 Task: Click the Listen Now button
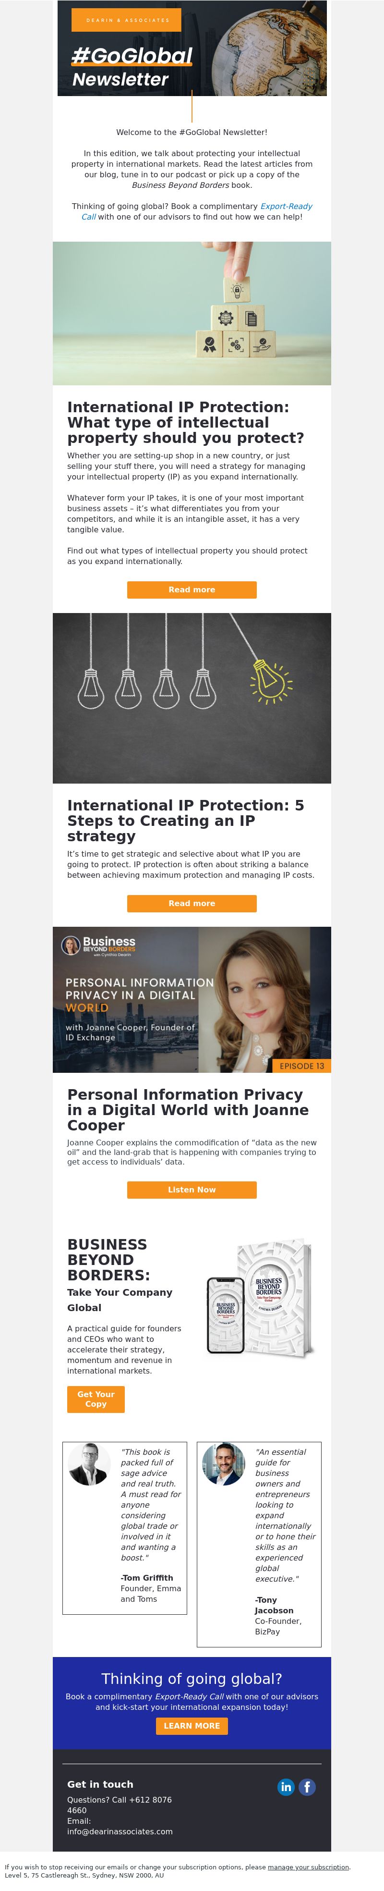(x=192, y=1190)
